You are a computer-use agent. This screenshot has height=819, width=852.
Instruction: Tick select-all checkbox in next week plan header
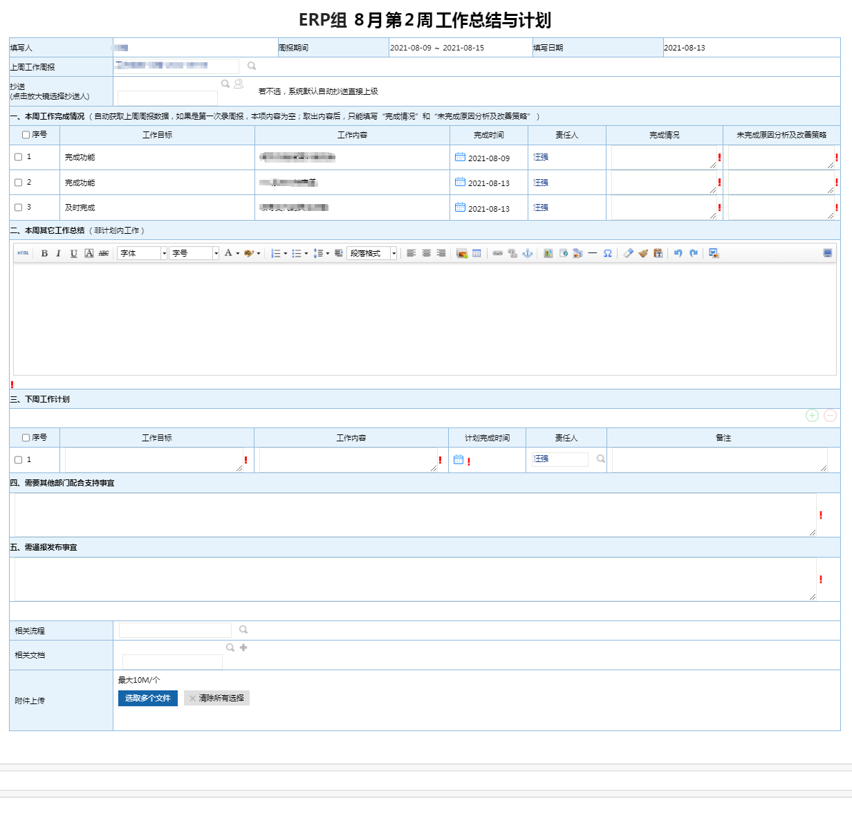point(26,438)
